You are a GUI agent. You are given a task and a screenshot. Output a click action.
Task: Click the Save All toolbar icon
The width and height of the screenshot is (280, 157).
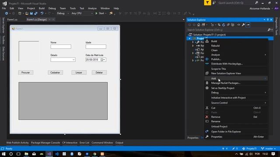pos(36,14)
